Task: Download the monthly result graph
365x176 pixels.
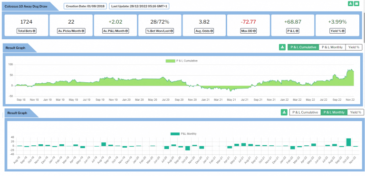Action: (x=284, y=112)
